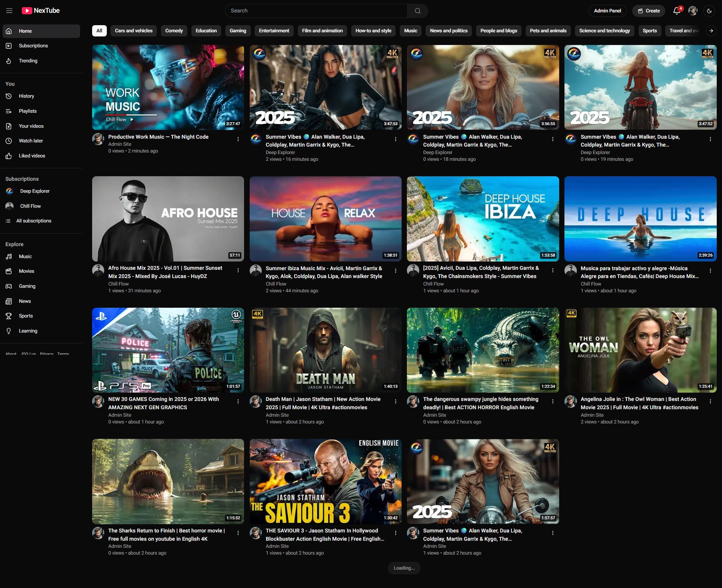Toggle dark mode moon icon

709,11
